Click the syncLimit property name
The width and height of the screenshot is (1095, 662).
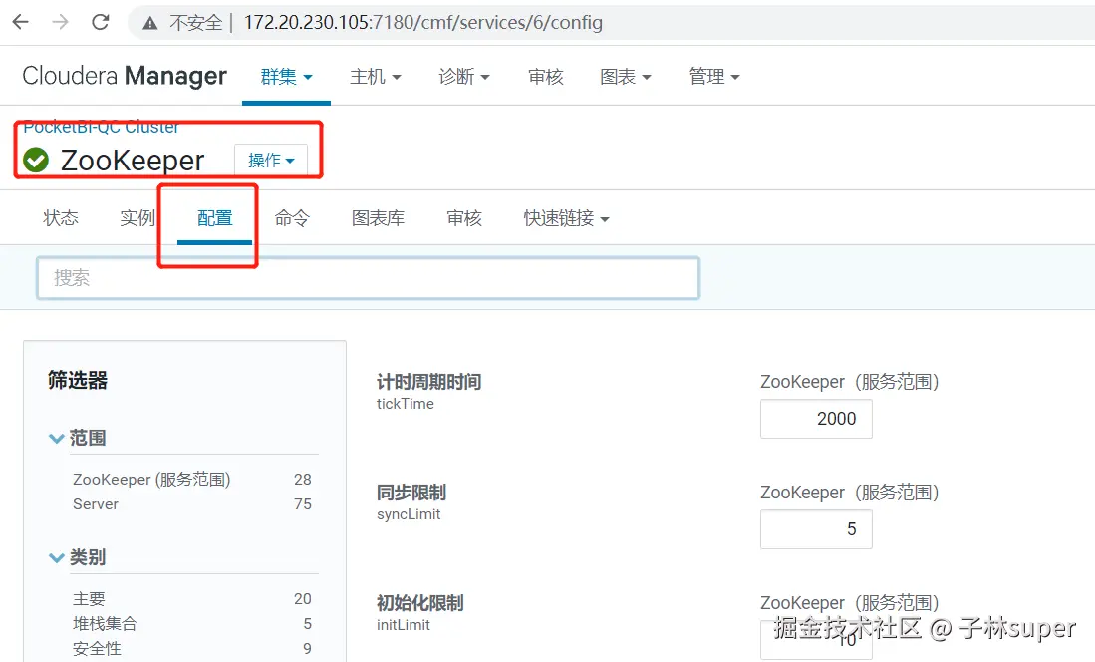409,514
